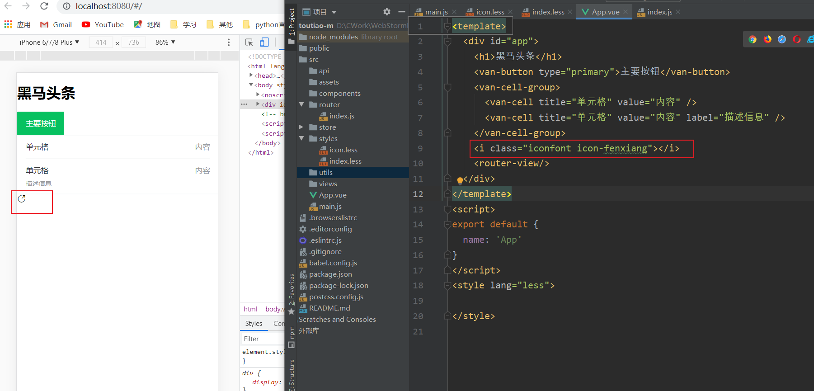Image resolution: width=814 pixels, height=391 pixels.
Task: Open project panel settings gear
Action: [x=387, y=12]
